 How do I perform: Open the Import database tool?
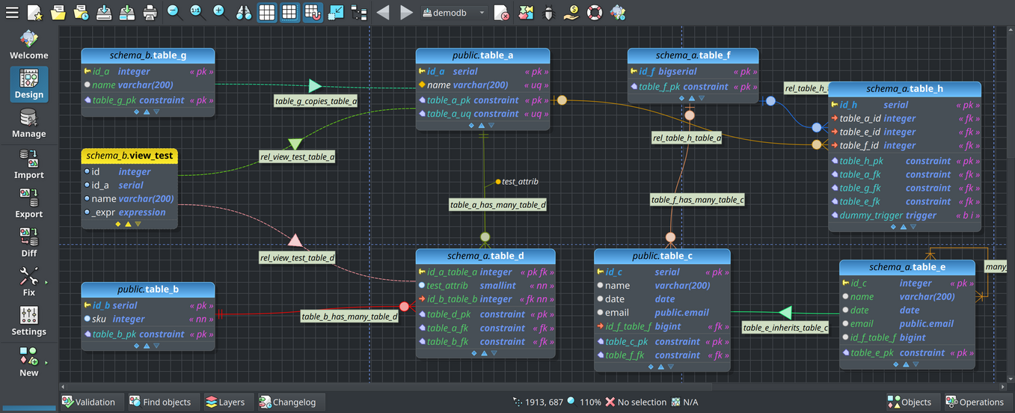pos(28,164)
